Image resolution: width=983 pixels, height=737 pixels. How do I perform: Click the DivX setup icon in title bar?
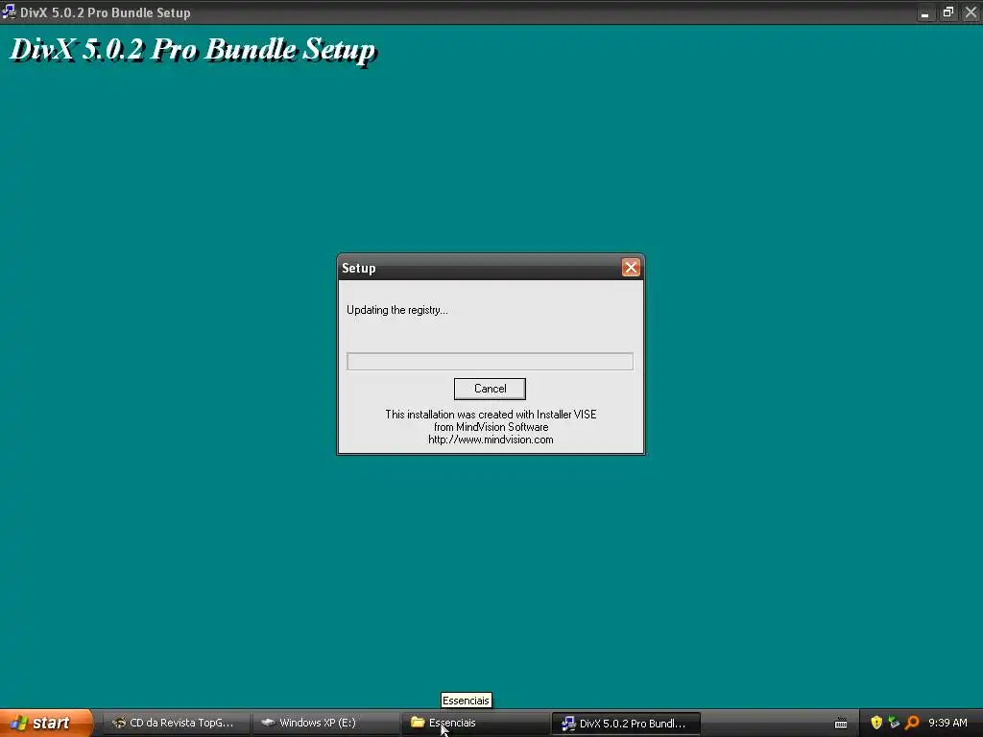(x=9, y=12)
